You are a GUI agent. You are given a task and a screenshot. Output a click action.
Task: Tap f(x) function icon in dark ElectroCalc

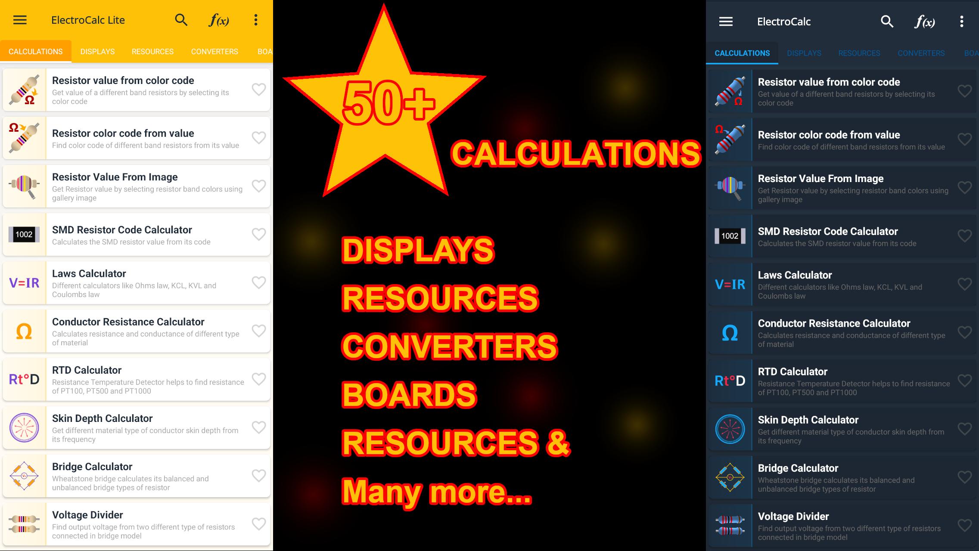click(924, 22)
